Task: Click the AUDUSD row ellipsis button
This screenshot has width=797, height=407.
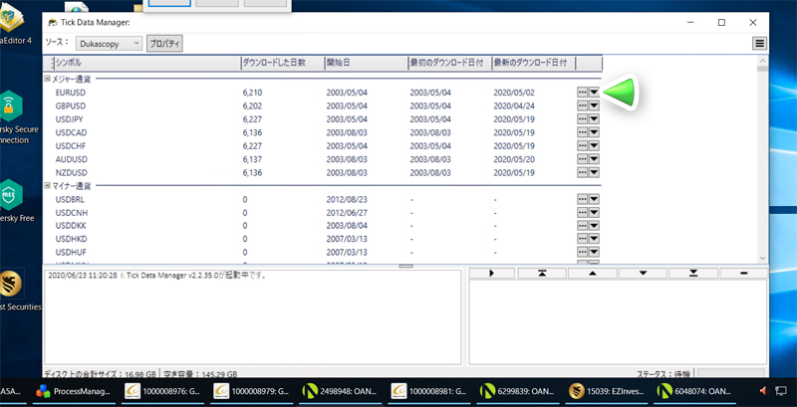Action: point(583,159)
